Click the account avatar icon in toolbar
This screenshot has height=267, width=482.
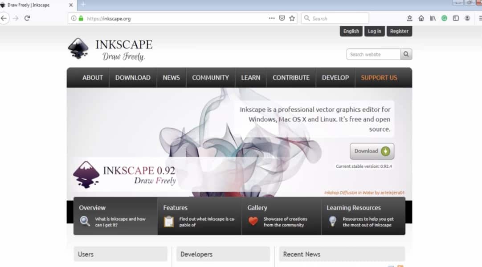[x=467, y=18]
